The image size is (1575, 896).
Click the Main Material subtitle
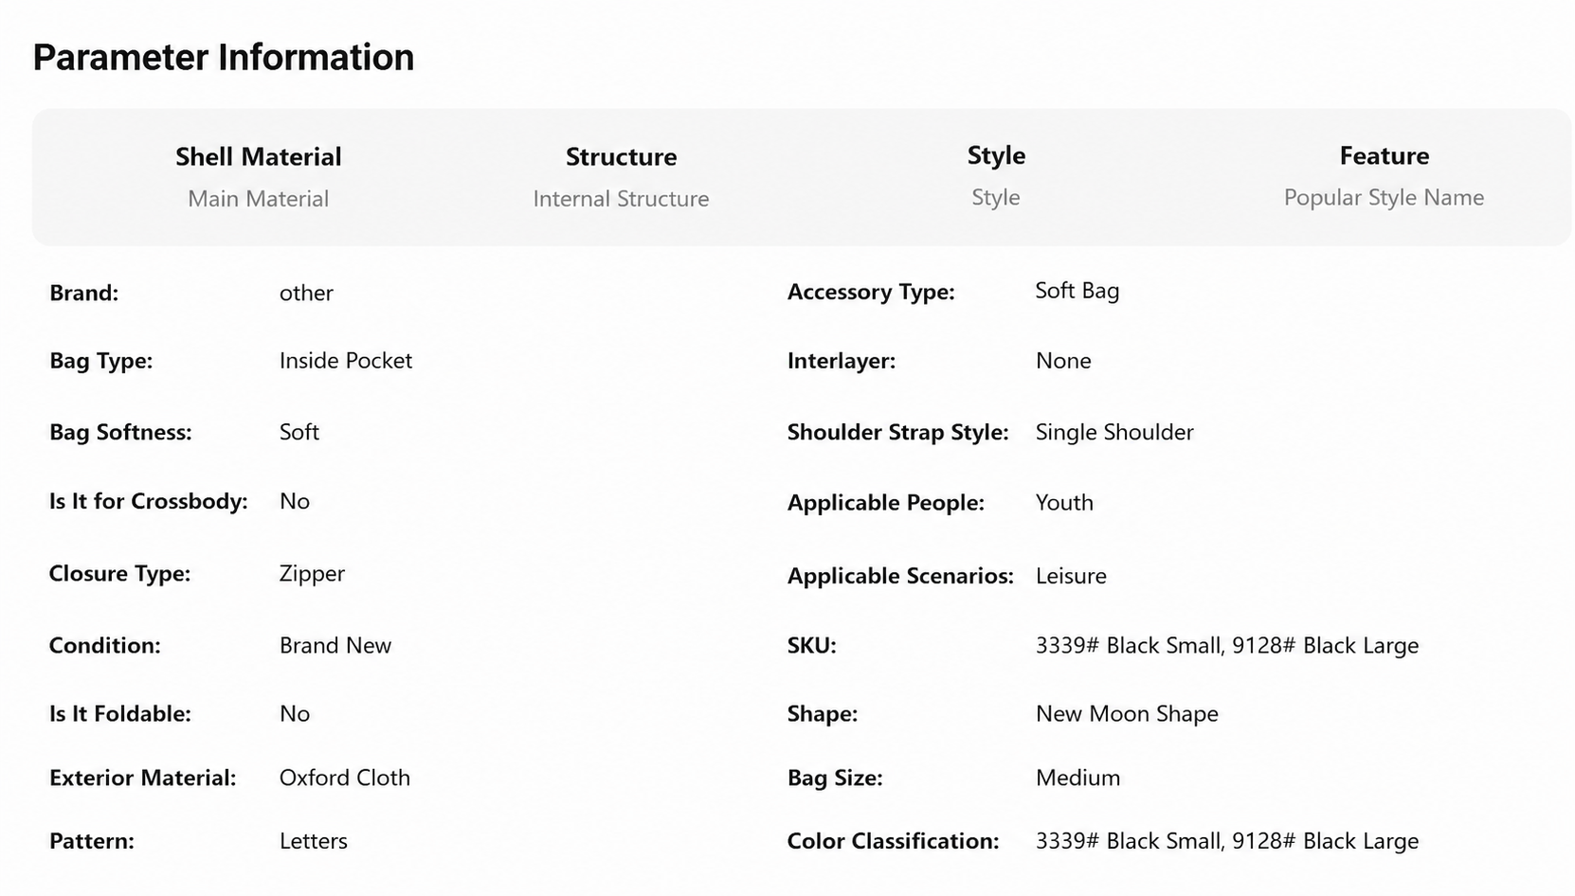[x=258, y=199]
